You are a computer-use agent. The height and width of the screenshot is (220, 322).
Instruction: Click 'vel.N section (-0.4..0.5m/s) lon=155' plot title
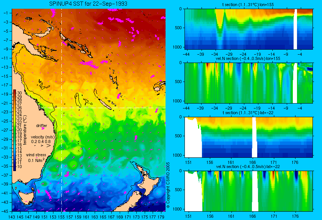(248, 58)
